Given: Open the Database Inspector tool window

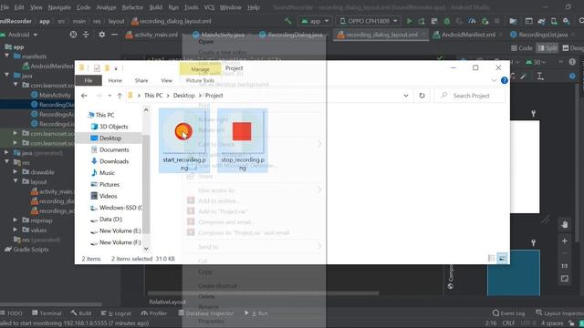Looking at the screenshot, I should [206, 313].
